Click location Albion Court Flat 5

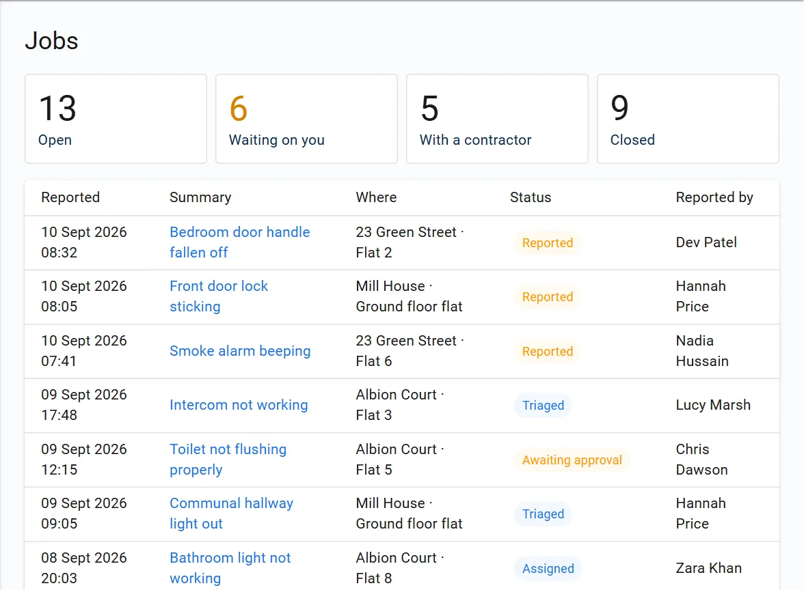400,460
